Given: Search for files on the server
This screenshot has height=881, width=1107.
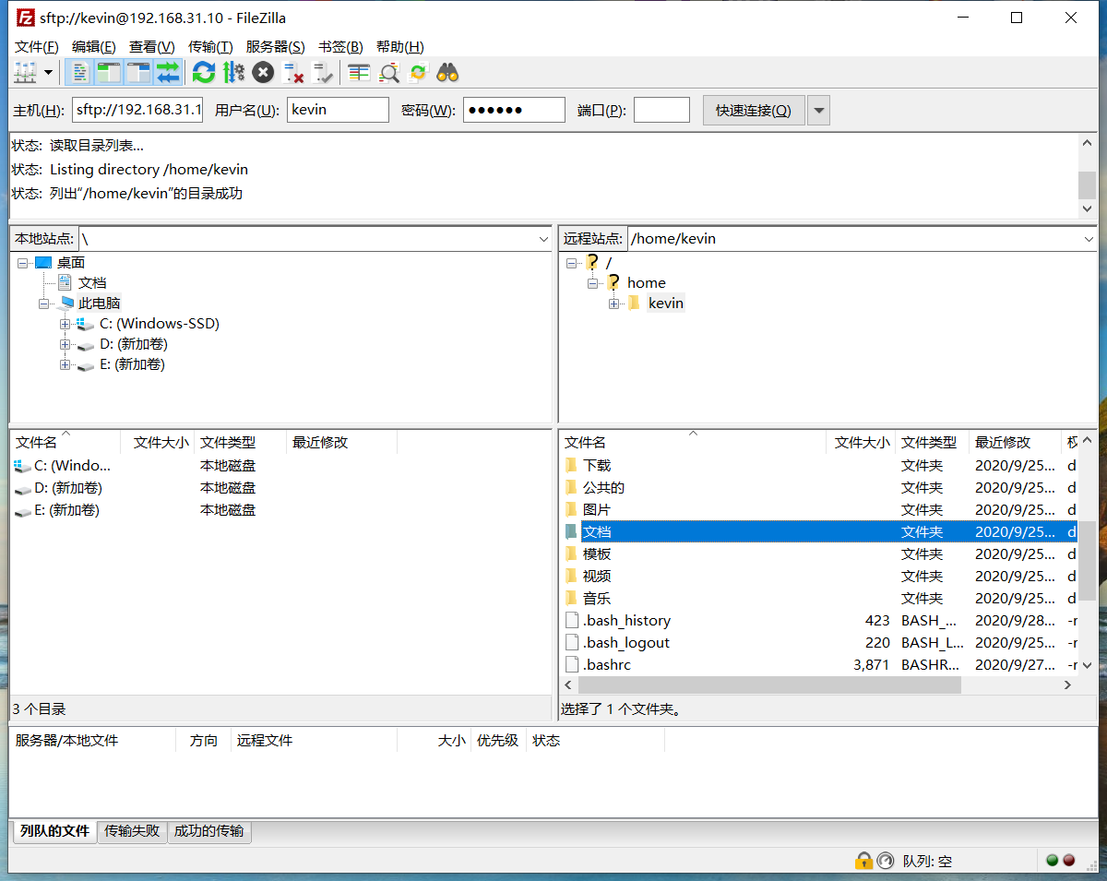Looking at the screenshot, I should pyautogui.click(x=446, y=72).
